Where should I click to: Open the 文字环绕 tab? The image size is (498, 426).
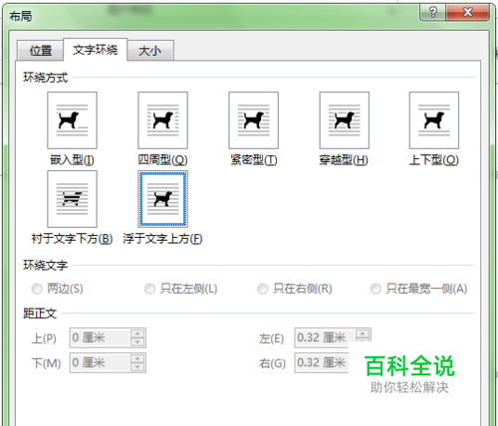[x=96, y=50]
